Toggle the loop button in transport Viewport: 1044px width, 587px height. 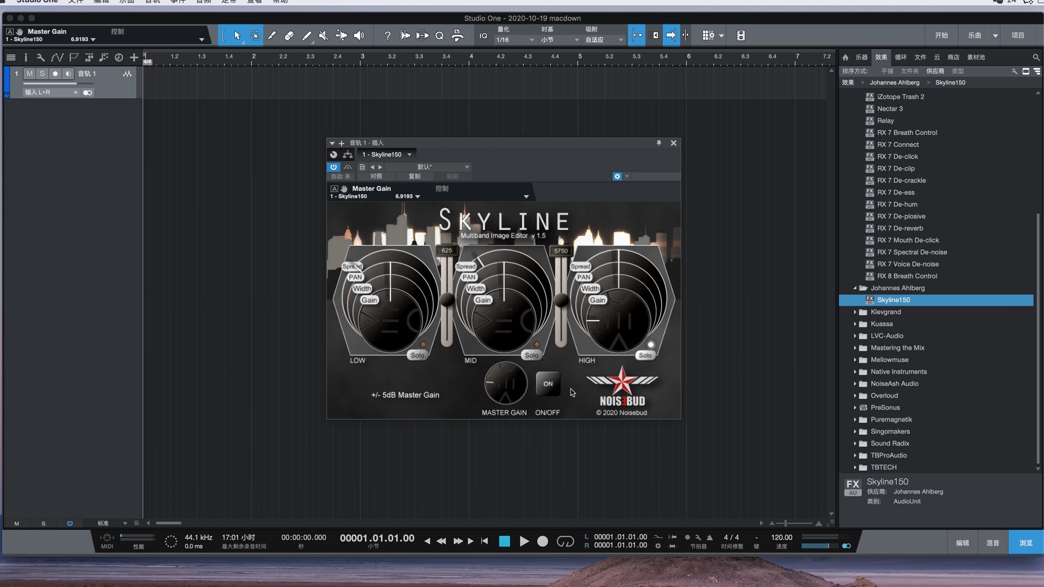click(x=565, y=541)
